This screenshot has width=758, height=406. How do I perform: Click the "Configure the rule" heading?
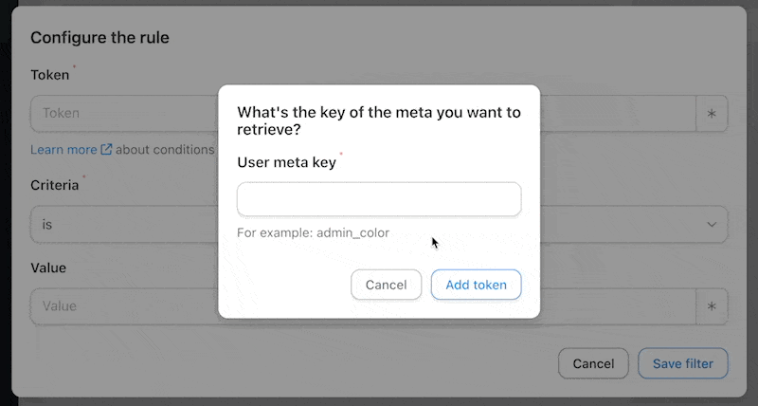pyautogui.click(x=99, y=38)
